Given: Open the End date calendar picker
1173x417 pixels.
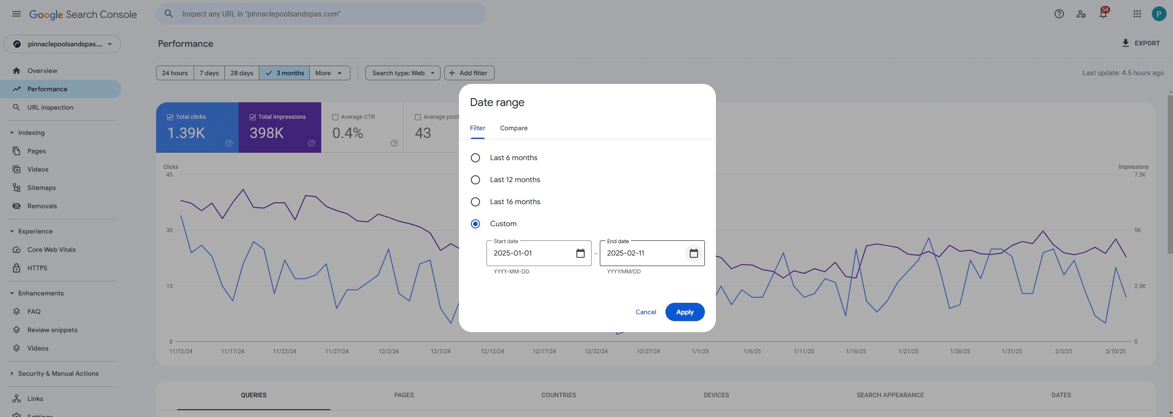Looking at the screenshot, I should click(x=693, y=253).
